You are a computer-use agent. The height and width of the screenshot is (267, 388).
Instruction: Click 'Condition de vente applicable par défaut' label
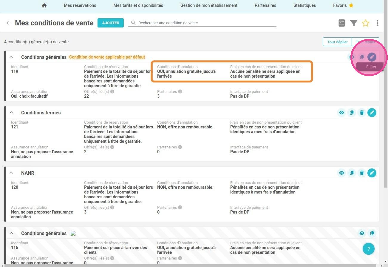click(107, 57)
